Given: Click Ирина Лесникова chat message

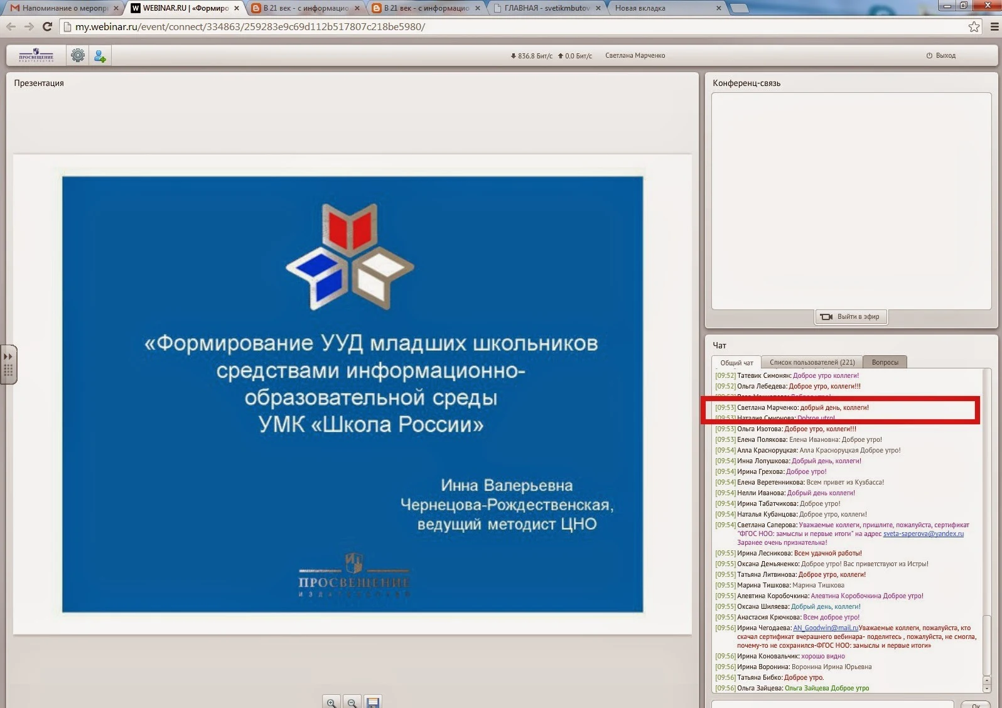Looking at the screenshot, I should click(x=789, y=553).
